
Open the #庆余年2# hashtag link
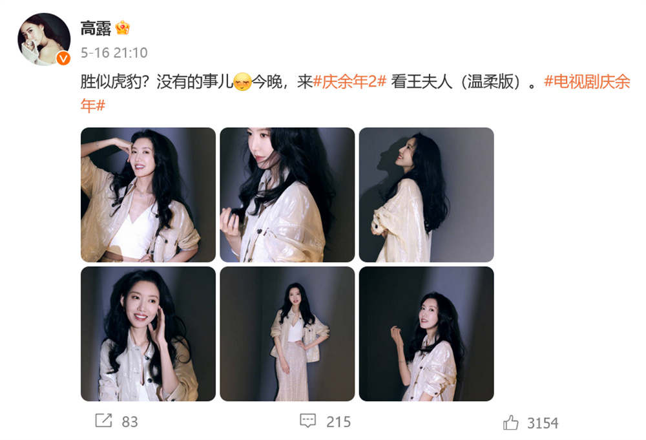point(349,81)
